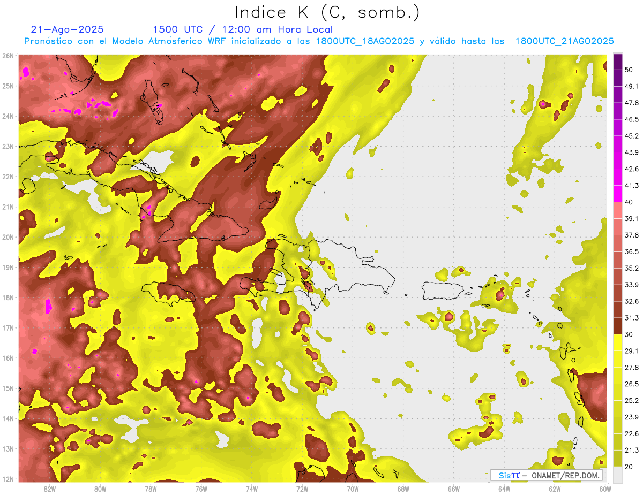The width and height of the screenshot is (643, 496).
Task: Click the 20N latitude label
Action: tap(8, 237)
